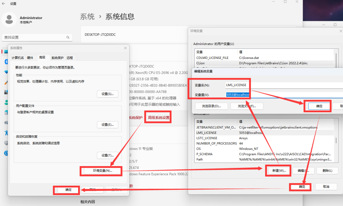343x206 pixels.
Task: Select NUMBER_OF_PROCESSORS system variable row
Action: coord(264,143)
